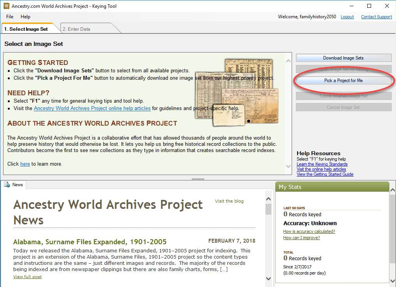Viewport: 396px width, 287px height.
Task: Click the My Stats scroll down arrow
Action: 393,281
